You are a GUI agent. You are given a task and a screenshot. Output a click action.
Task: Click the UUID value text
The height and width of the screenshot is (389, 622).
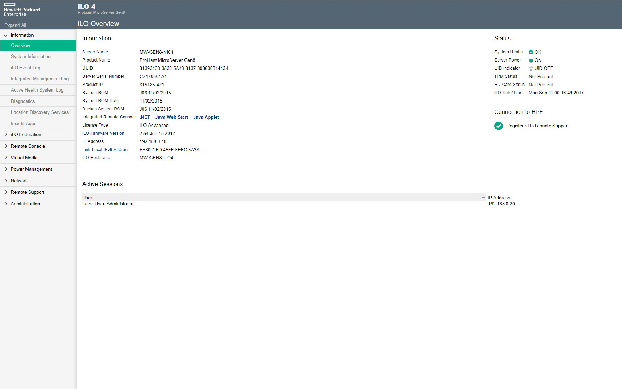(184, 69)
